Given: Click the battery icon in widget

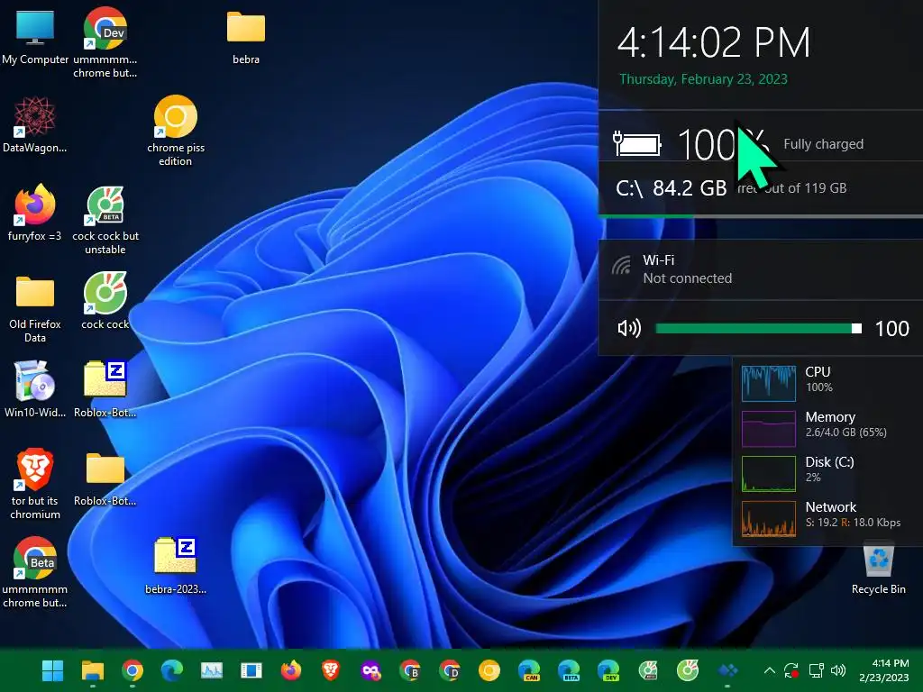Looking at the screenshot, I should (637, 143).
